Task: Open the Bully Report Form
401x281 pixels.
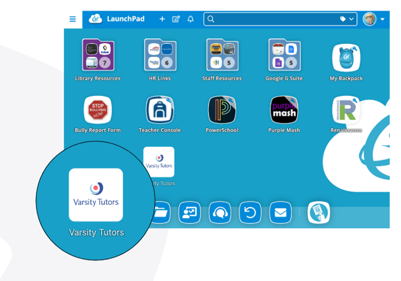Action: click(98, 110)
